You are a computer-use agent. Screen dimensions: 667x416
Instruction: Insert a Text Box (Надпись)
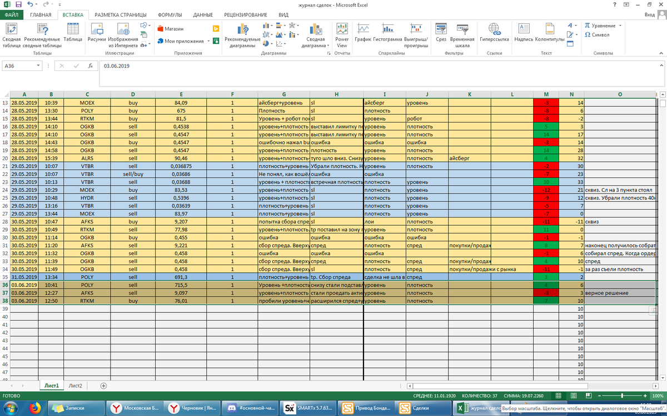pos(524,32)
